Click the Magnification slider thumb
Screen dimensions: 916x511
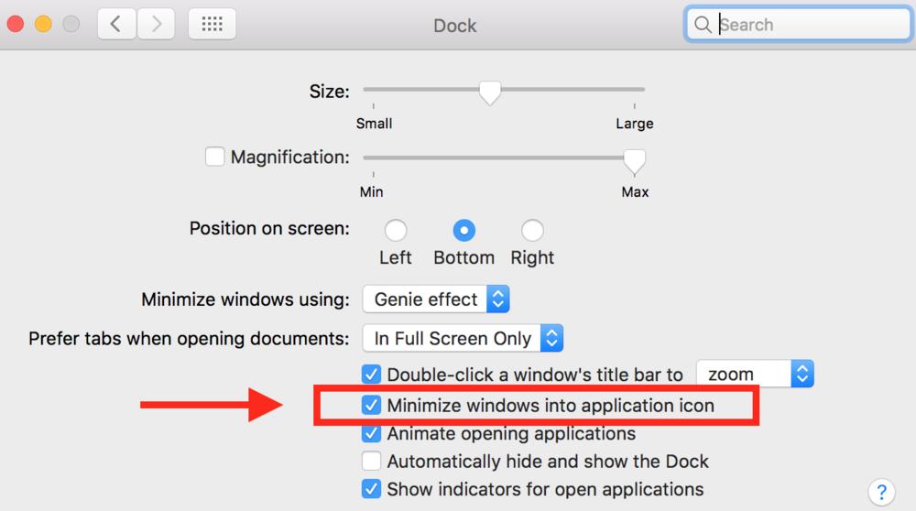pyautogui.click(x=634, y=160)
